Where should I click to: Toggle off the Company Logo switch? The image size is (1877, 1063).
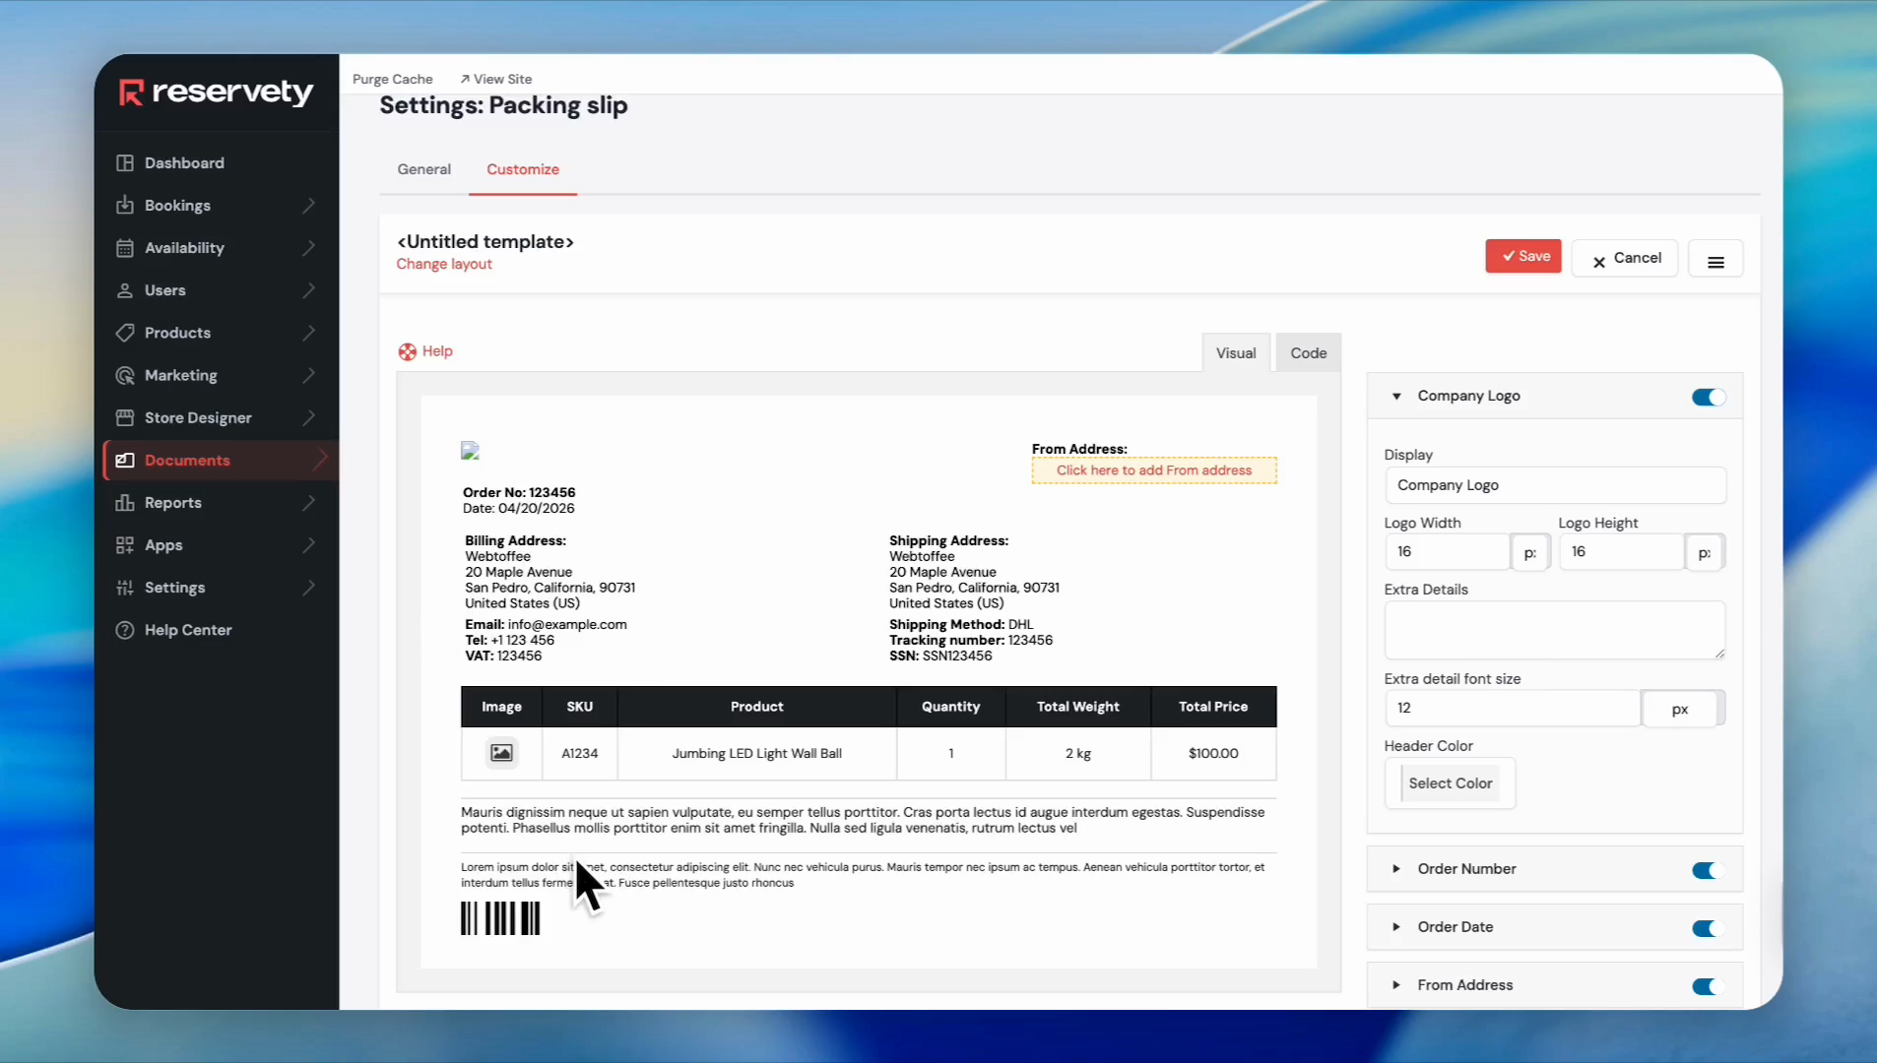[1708, 397]
